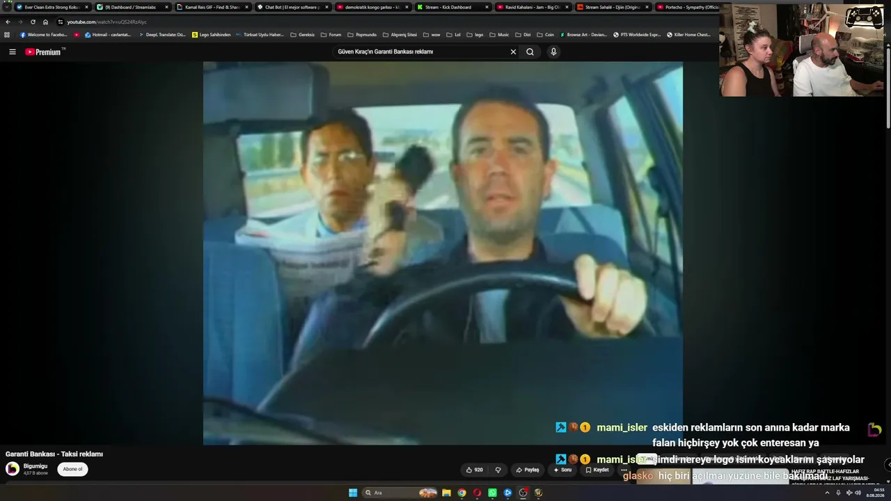Screen dimensions: 891x501
Task: Save video with the Kaydet button
Action: pos(597,470)
